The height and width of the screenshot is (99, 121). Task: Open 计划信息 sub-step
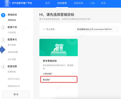coord(12,33)
